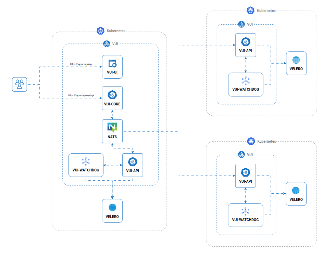
Task: Select VUI-WATCHDOG in bottom-right cluster
Action: 246,215
